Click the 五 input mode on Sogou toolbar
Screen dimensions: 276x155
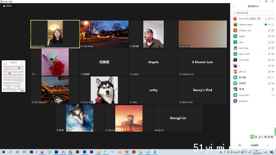(256, 137)
